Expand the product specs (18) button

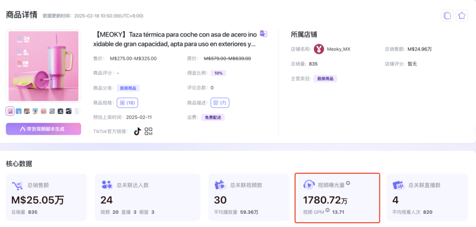(x=127, y=103)
